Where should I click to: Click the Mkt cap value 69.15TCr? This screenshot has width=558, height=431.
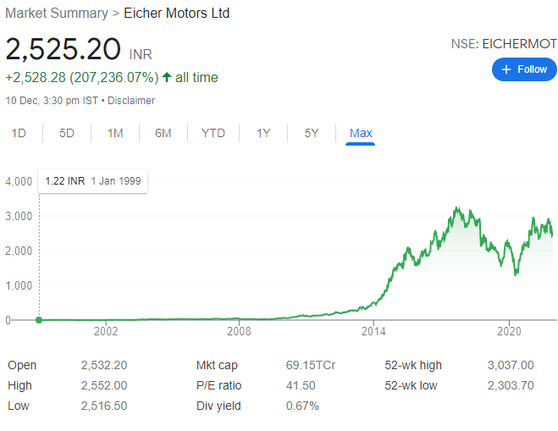311,365
